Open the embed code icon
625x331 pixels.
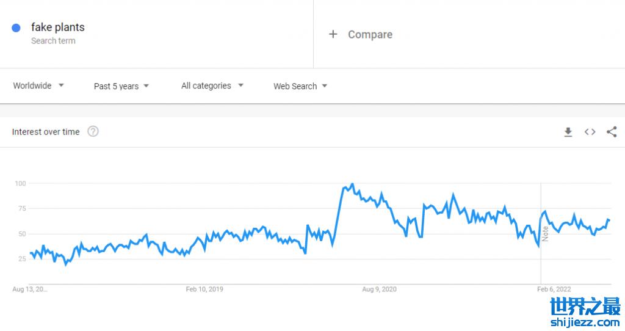590,132
